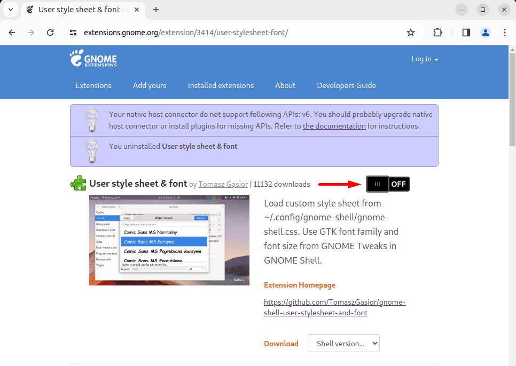
Task: Reload the current page
Action: tap(50, 33)
